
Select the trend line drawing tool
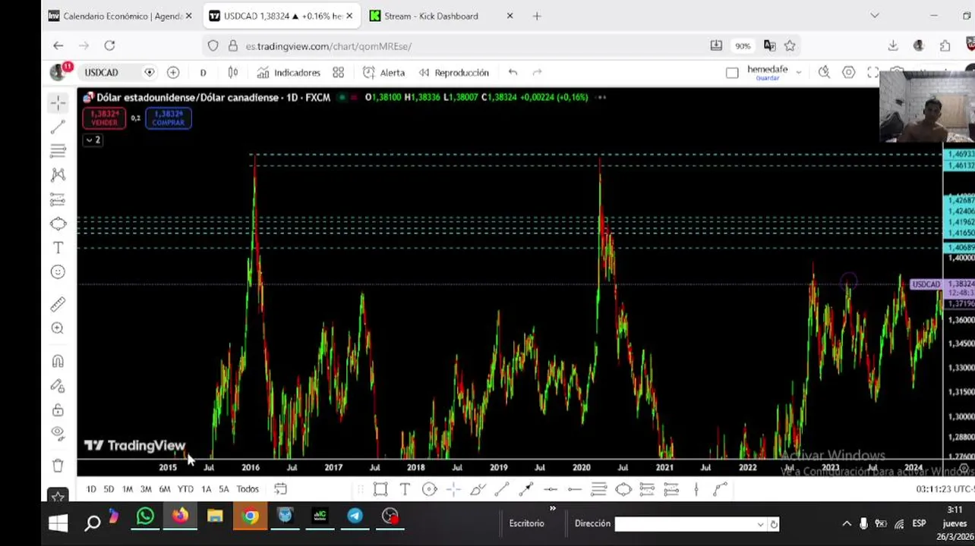tap(58, 127)
